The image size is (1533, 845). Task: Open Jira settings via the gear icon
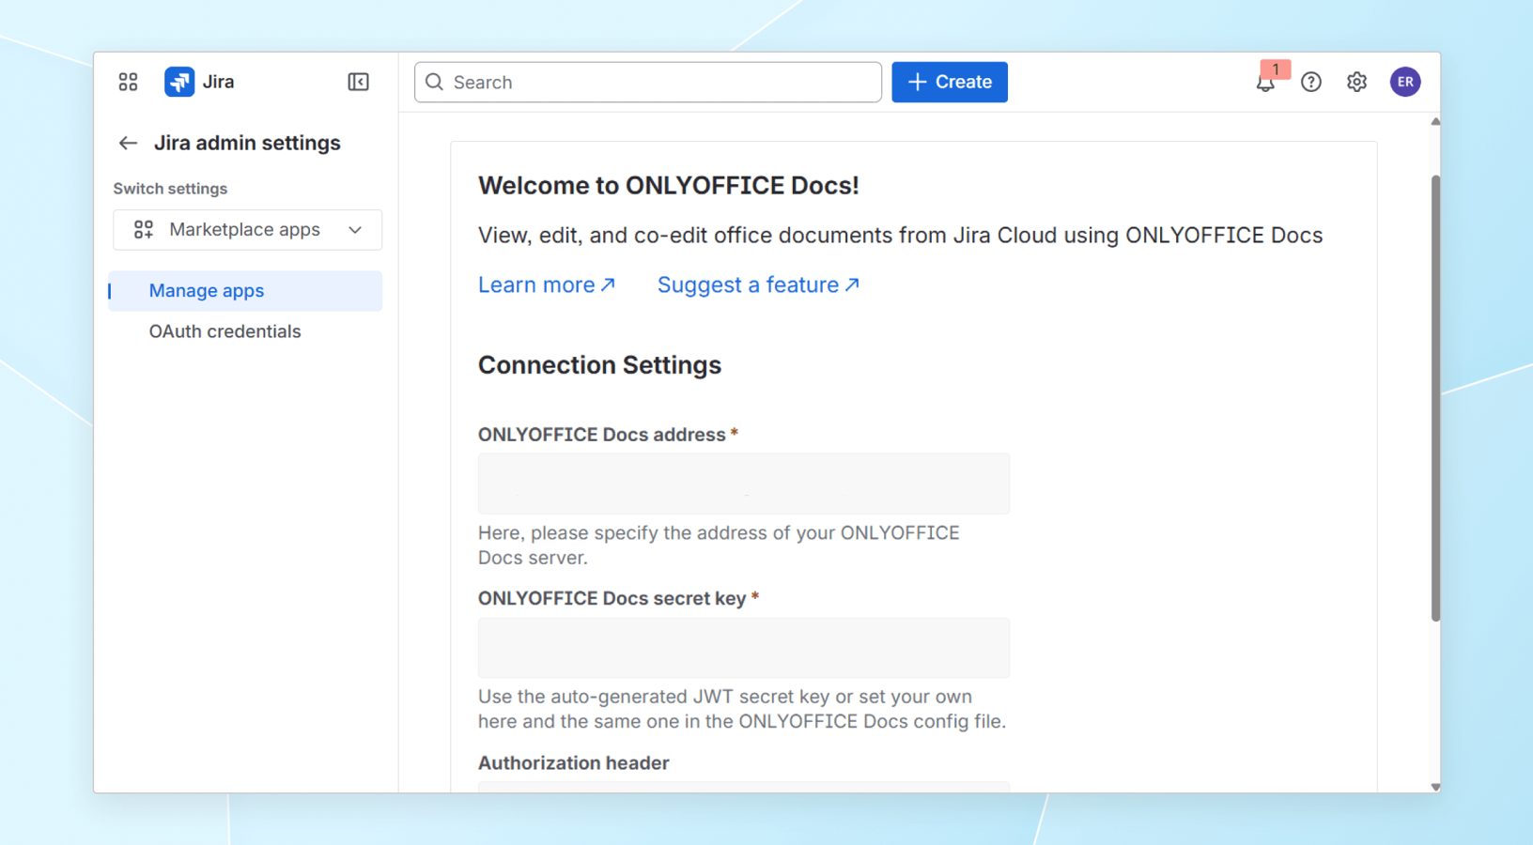click(1356, 82)
